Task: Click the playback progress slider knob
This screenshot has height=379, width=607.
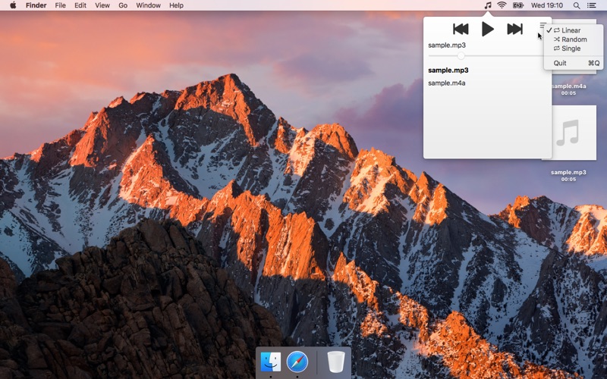Action: [x=461, y=55]
